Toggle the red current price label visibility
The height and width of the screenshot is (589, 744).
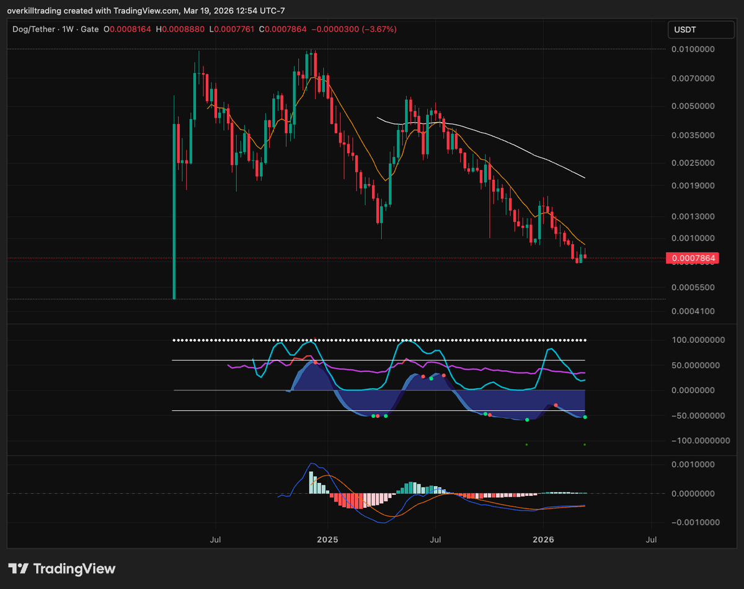692,258
